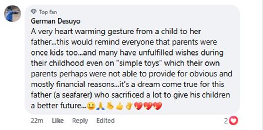The height and width of the screenshot is (130, 263).
Task: Click the praying hands emoji
Action: pyautogui.click(x=101, y=106)
